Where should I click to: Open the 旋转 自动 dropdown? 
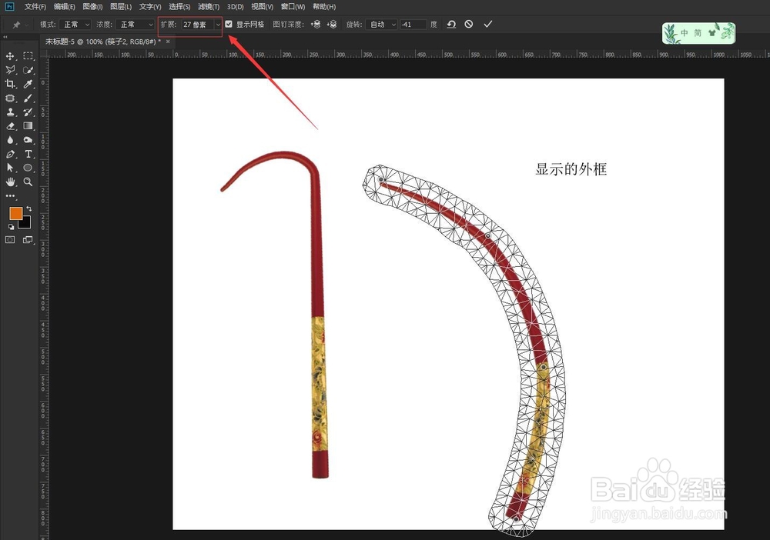coord(382,25)
